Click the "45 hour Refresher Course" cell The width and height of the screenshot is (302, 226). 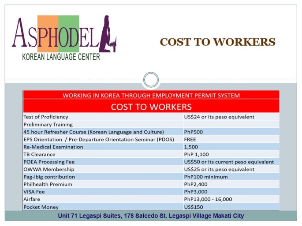pos(93,132)
